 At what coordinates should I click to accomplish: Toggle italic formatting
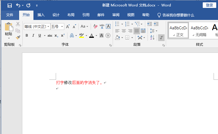pyautogui.click(x=33, y=35)
